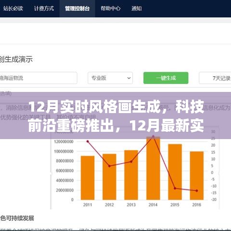The image size is (231, 231).
Task: Click the keyword input field containing 海运物流
Action: tap(38, 78)
